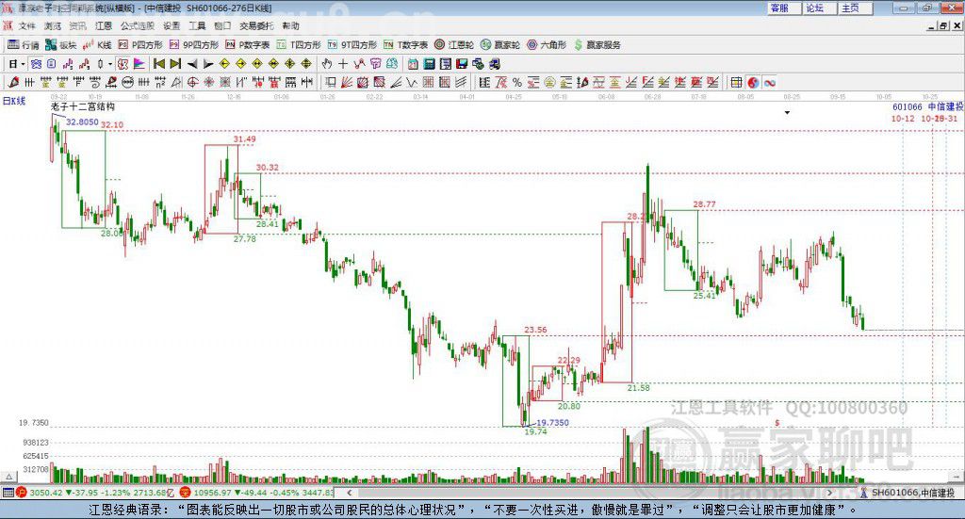965x519 pixels.
Task: Toggle the highlighted blue icon beside period selector
Action: coord(36,64)
